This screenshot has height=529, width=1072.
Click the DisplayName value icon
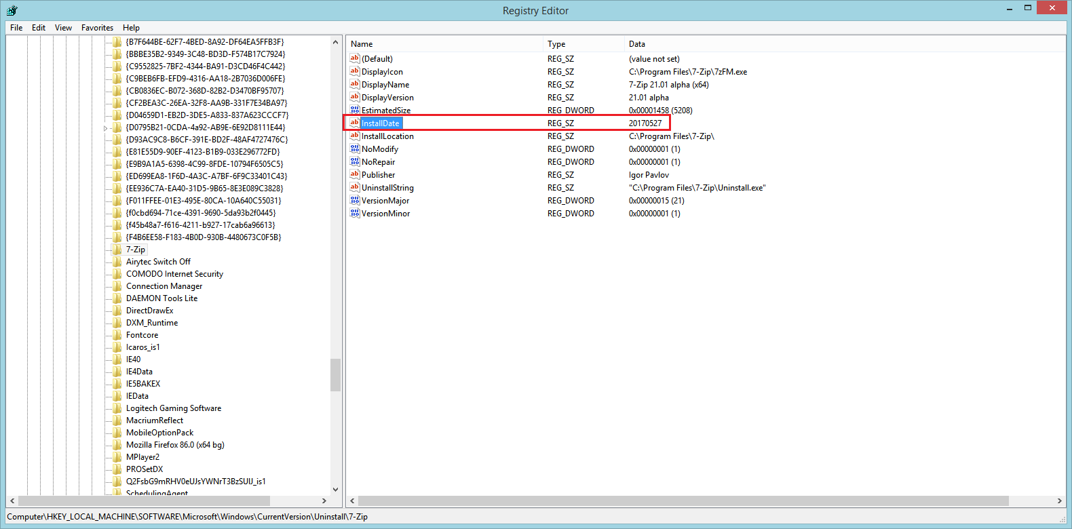pos(354,84)
